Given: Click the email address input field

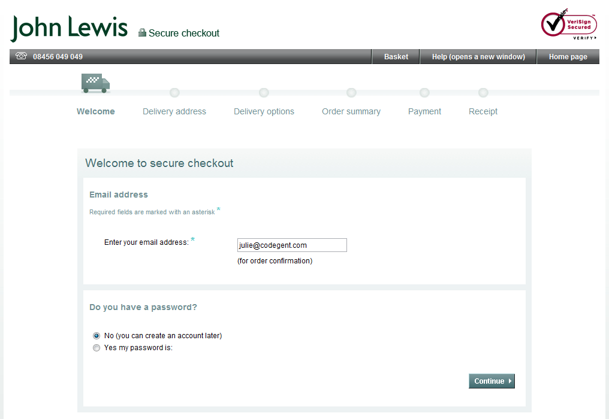Looking at the screenshot, I should click(x=292, y=245).
